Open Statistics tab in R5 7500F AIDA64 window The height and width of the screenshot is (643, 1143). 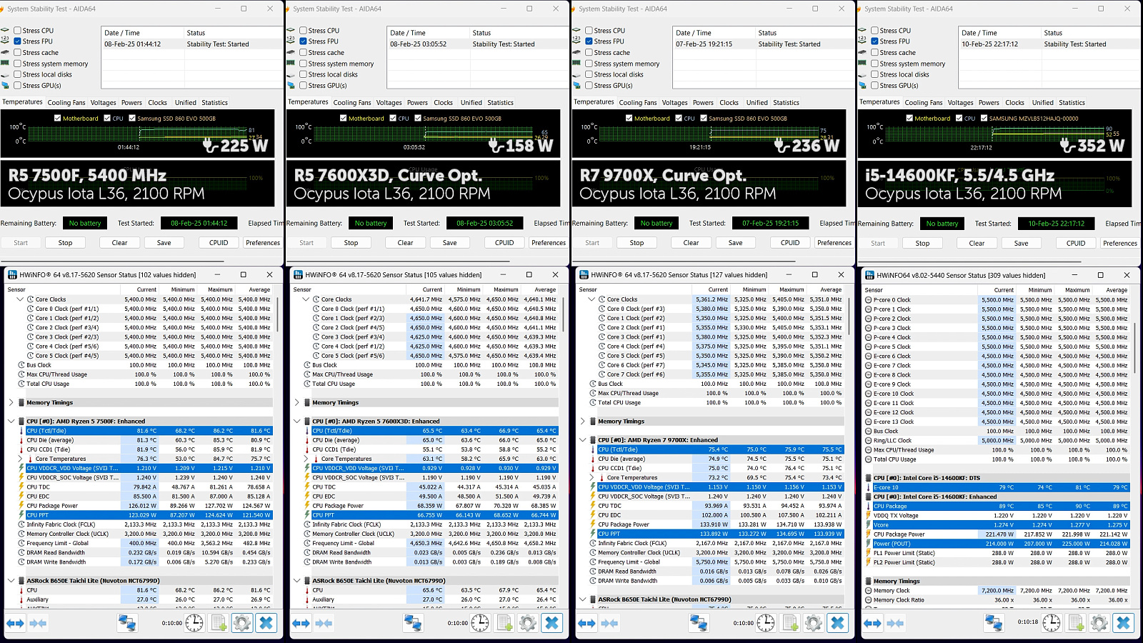click(x=214, y=103)
